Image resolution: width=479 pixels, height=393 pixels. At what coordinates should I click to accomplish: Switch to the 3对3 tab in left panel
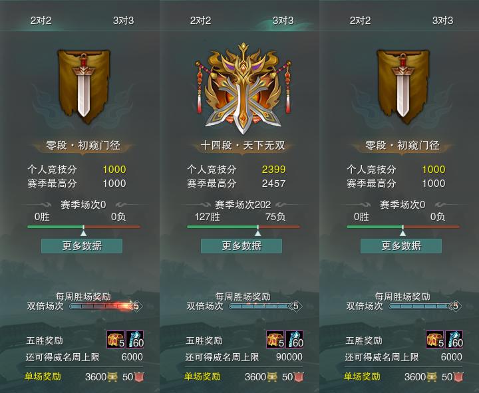[124, 21]
